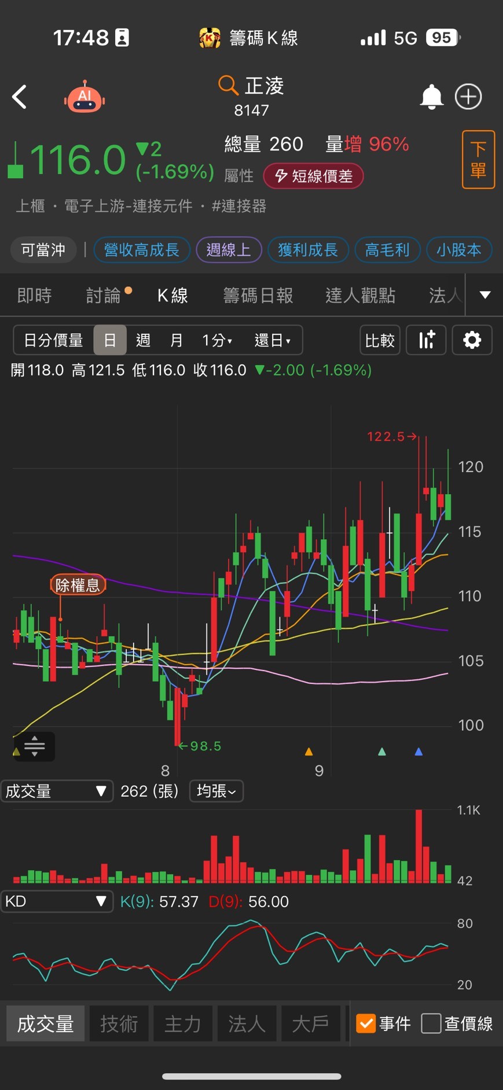Tap the 122.5 high price marker
The image size is (503, 1090).
[392, 436]
